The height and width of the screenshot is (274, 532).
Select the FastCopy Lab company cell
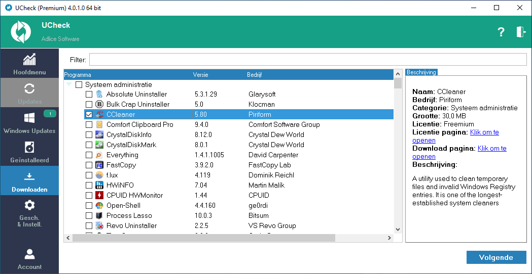pyautogui.click(x=270, y=165)
